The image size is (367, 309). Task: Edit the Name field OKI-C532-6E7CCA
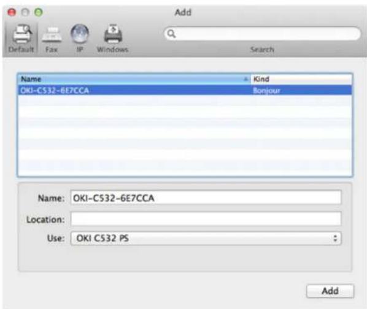[206, 198]
